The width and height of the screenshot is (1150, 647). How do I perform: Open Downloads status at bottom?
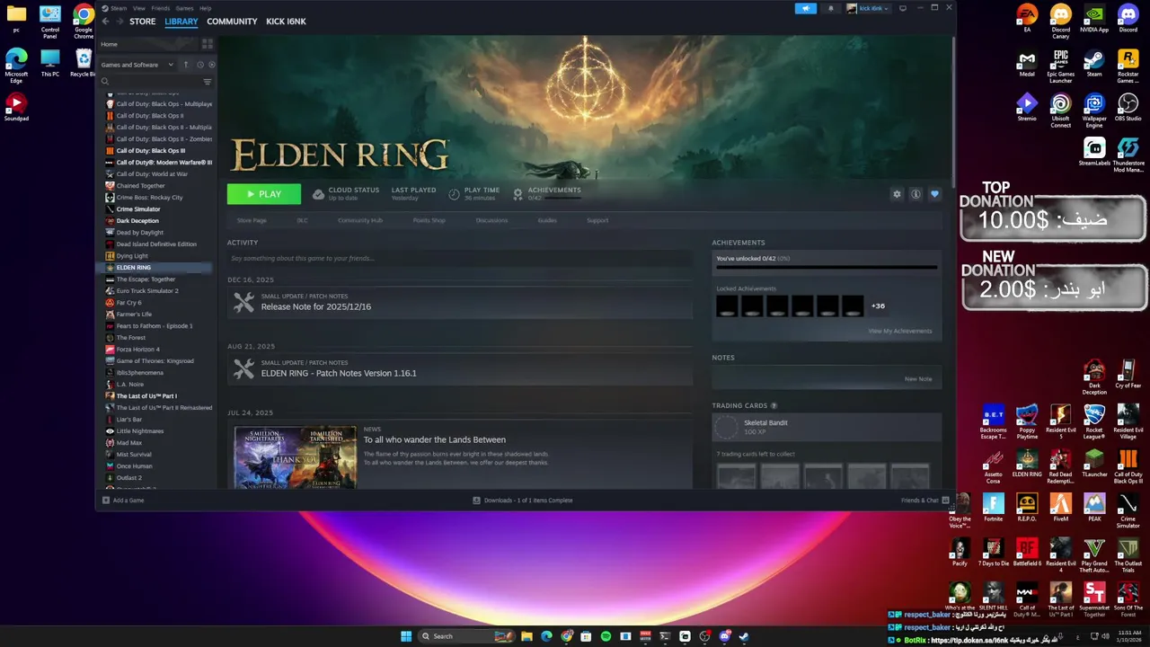point(522,501)
